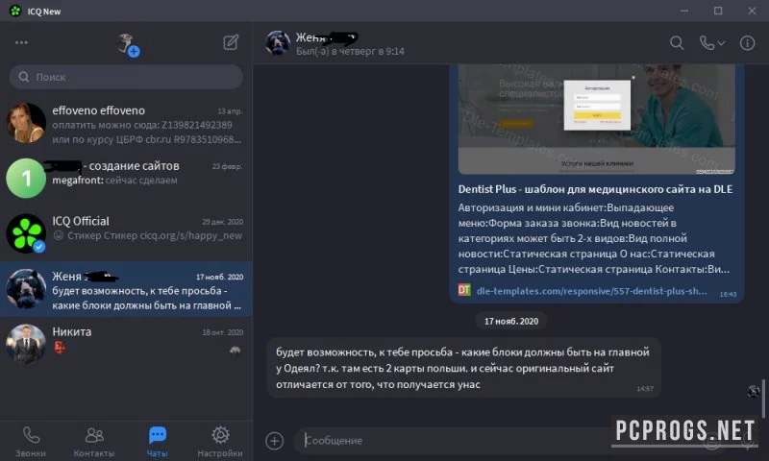This screenshot has width=769, height=461.
Task: Click the chat scrollbar
Action: 763,398
